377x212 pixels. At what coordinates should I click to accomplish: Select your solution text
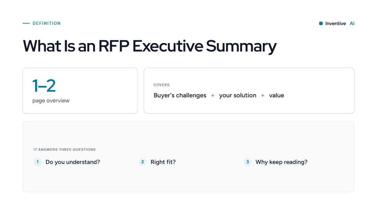pyautogui.click(x=238, y=95)
